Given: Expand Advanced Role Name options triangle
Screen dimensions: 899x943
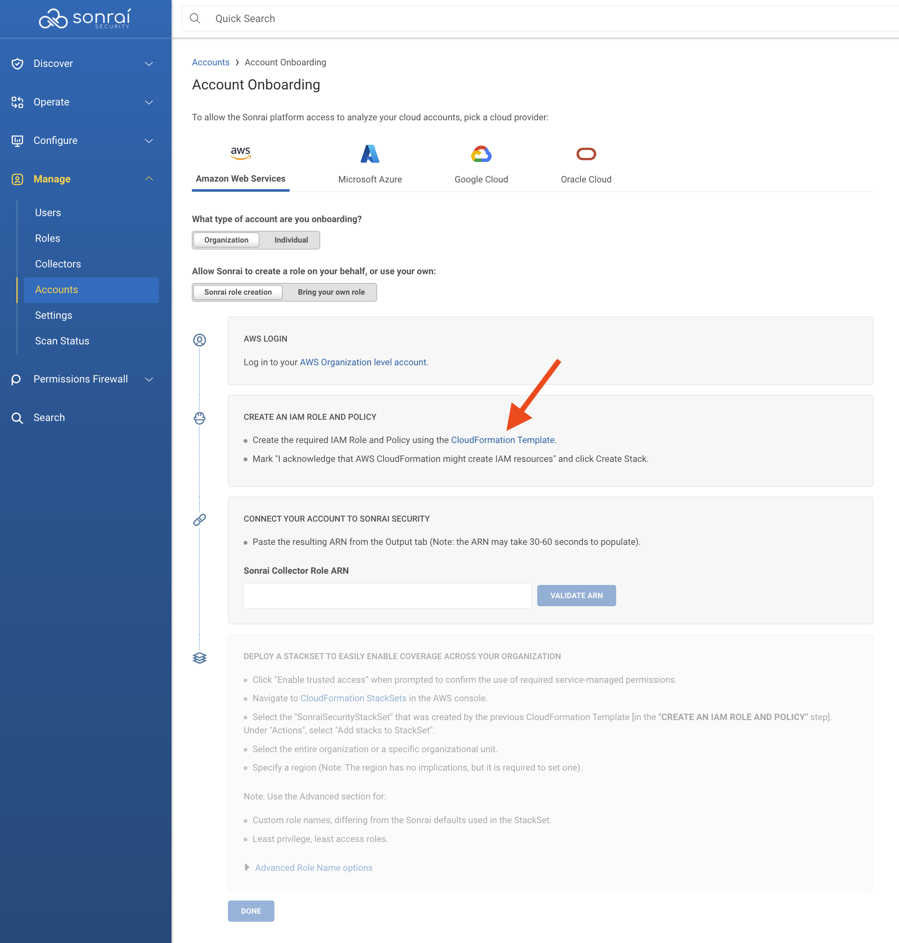Looking at the screenshot, I should click(247, 867).
